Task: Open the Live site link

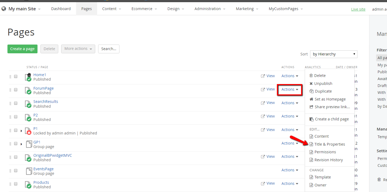Action: point(358,9)
